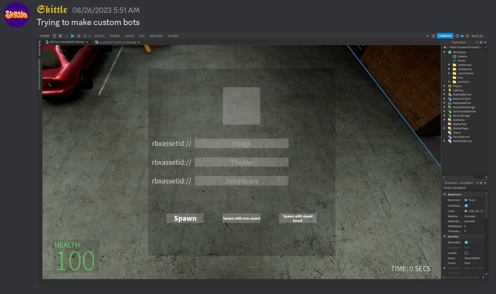Click the Stop test button
Viewport: 496px width, 294px height.
click(79, 36)
